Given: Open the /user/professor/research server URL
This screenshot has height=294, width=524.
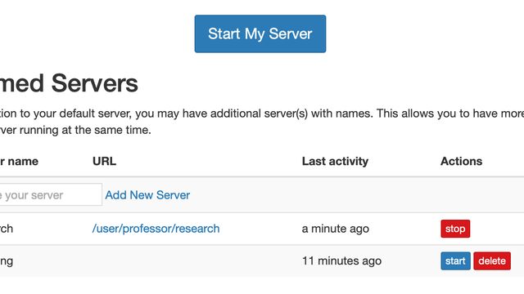Looking at the screenshot, I should point(156,229).
